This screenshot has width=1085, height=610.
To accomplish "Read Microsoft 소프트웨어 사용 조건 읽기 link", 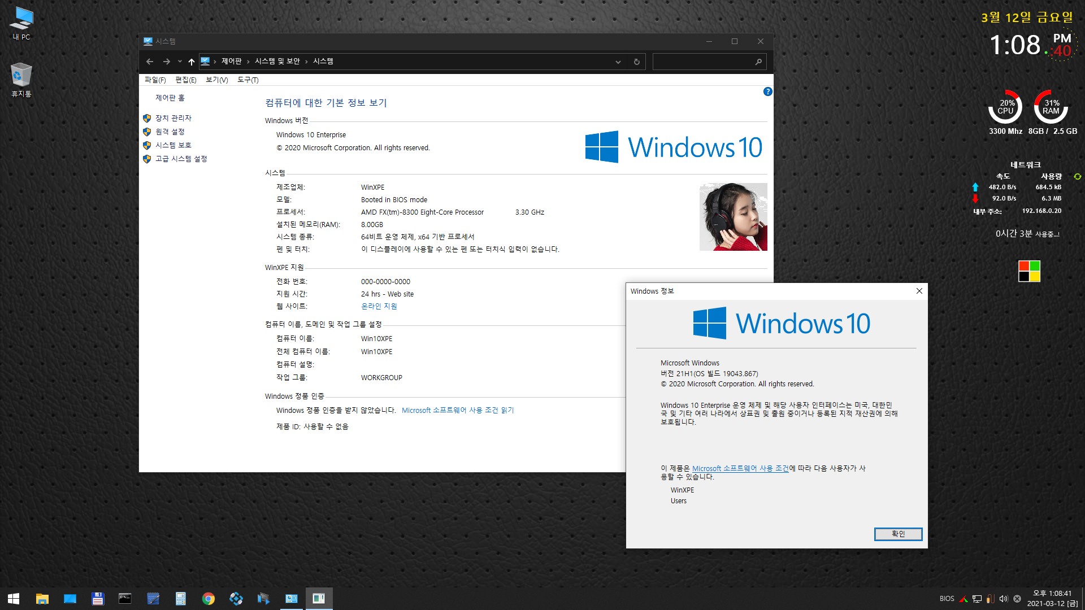I will pyautogui.click(x=458, y=410).
